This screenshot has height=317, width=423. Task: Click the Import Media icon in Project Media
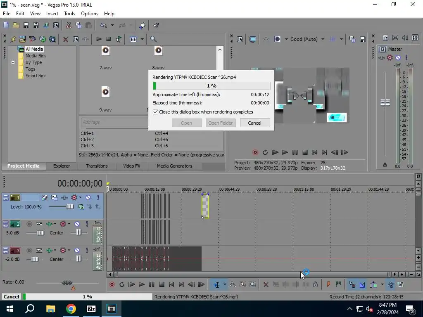tap(23, 39)
